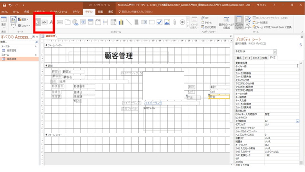
Task: Open the フォント (Fonts) theme dropdown
Action: (x=24, y=26)
